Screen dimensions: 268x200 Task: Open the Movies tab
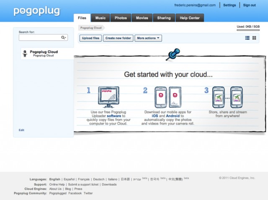[x=142, y=18]
